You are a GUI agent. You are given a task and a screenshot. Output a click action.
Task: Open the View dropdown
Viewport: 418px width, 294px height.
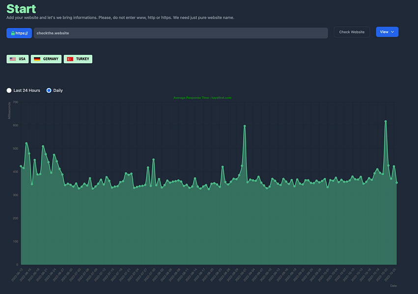387,32
